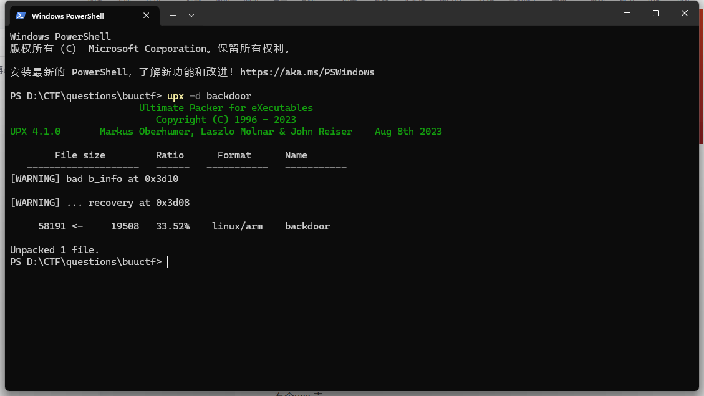Viewport: 704px width, 396px height.
Task: Select the Windows PowerShell tab
Action: [x=84, y=16]
